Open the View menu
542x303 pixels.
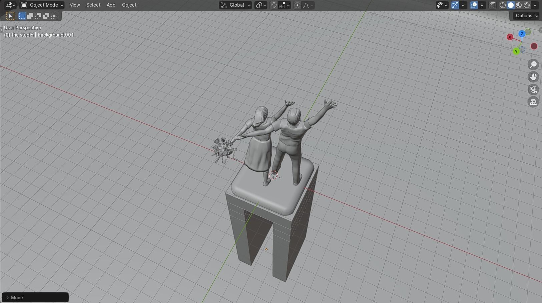tap(75, 5)
